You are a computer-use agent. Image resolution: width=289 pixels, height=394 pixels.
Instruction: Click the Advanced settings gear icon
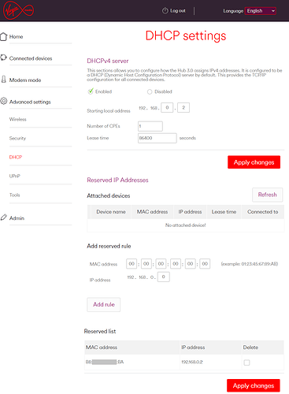[4, 101]
